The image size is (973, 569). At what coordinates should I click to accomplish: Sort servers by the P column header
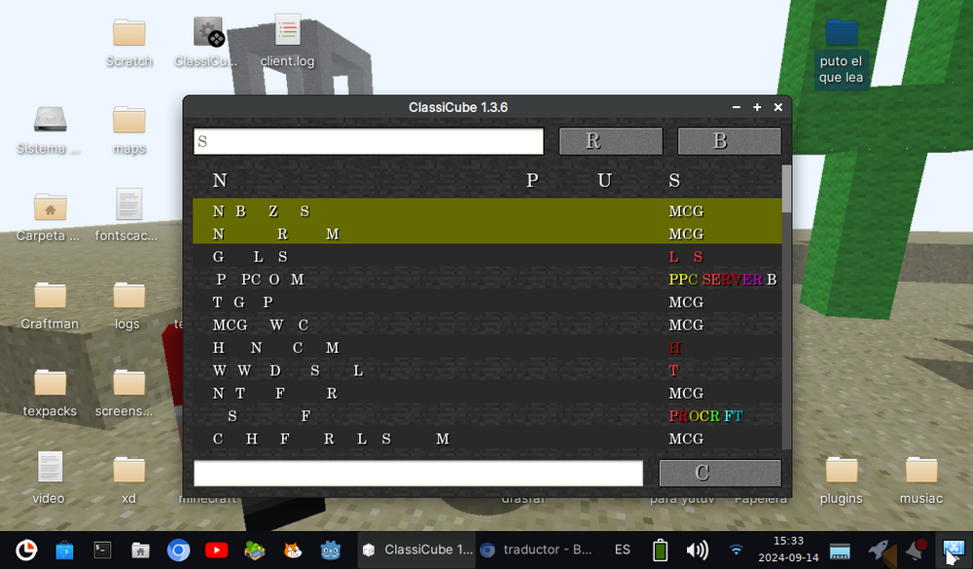pos(532,181)
